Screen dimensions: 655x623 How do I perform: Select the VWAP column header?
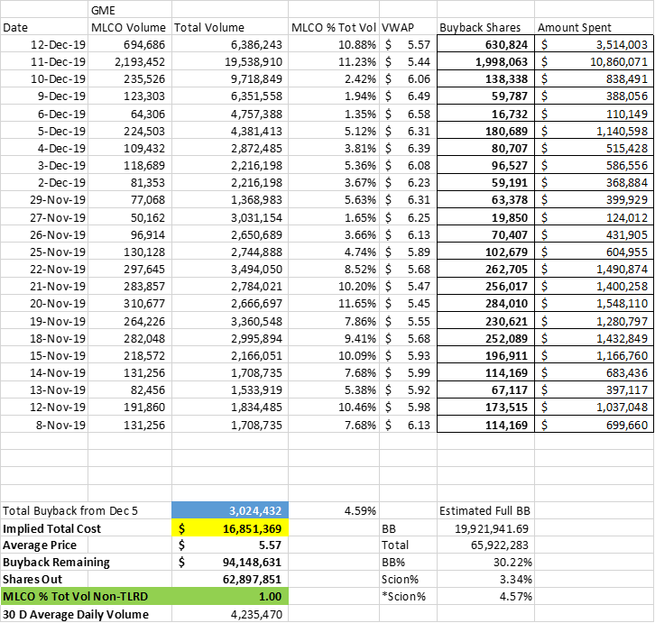coord(397,27)
